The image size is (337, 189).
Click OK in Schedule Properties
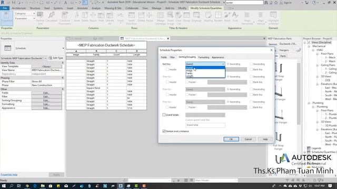coord(231,139)
